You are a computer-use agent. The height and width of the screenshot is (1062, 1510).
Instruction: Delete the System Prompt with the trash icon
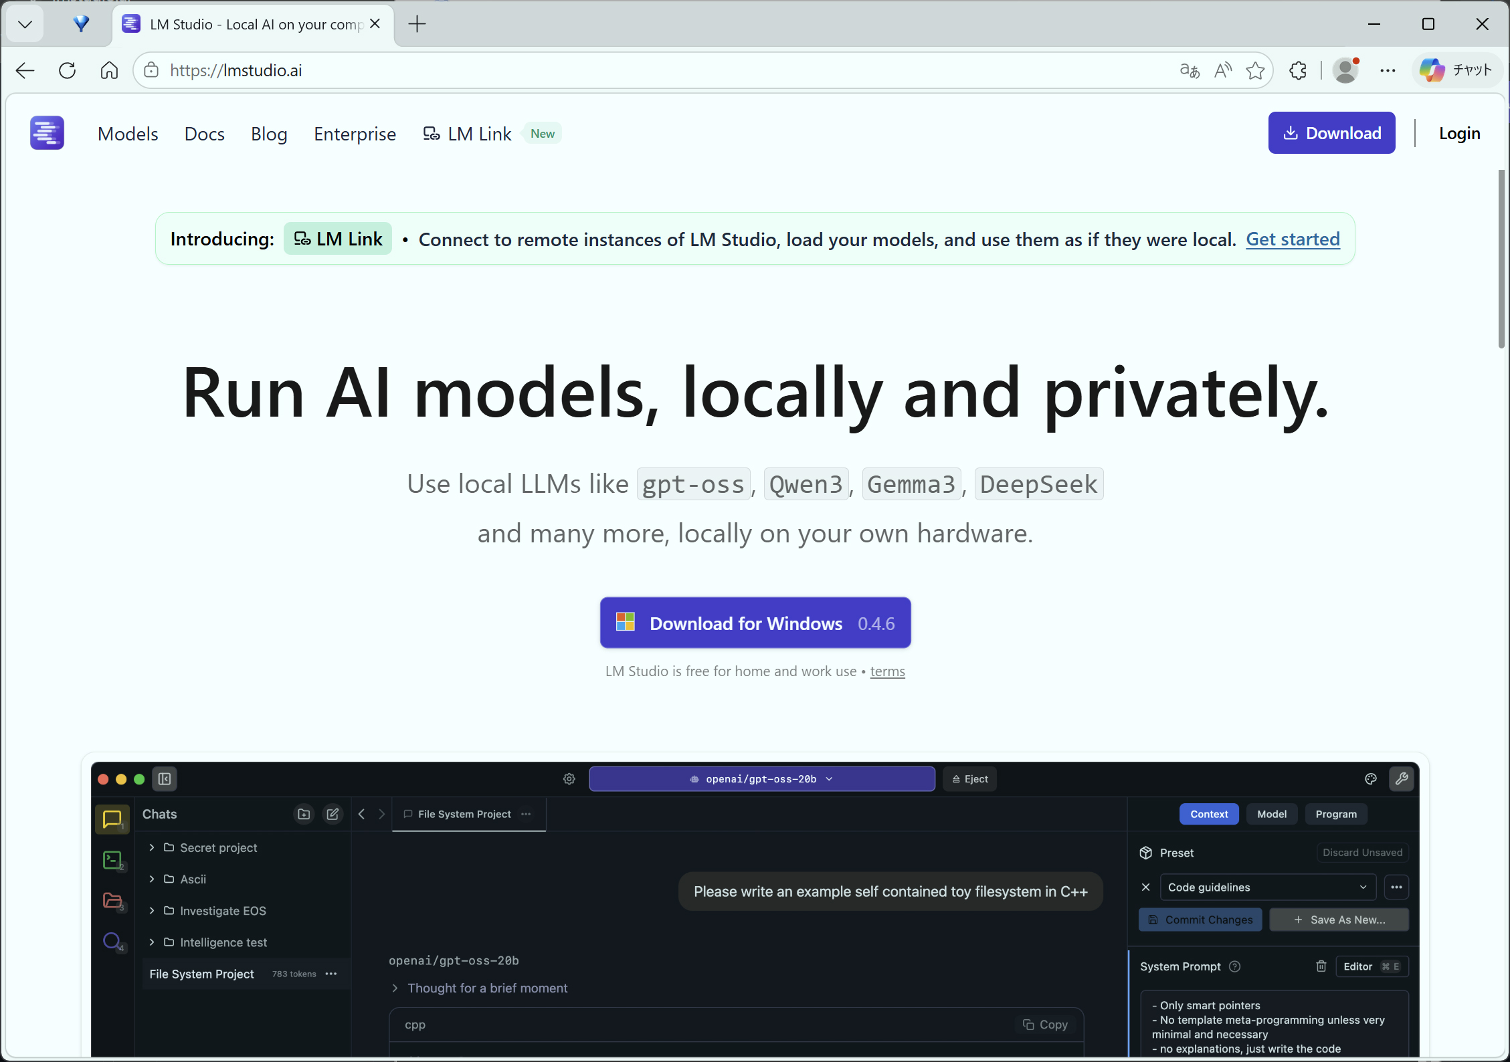[1321, 966]
